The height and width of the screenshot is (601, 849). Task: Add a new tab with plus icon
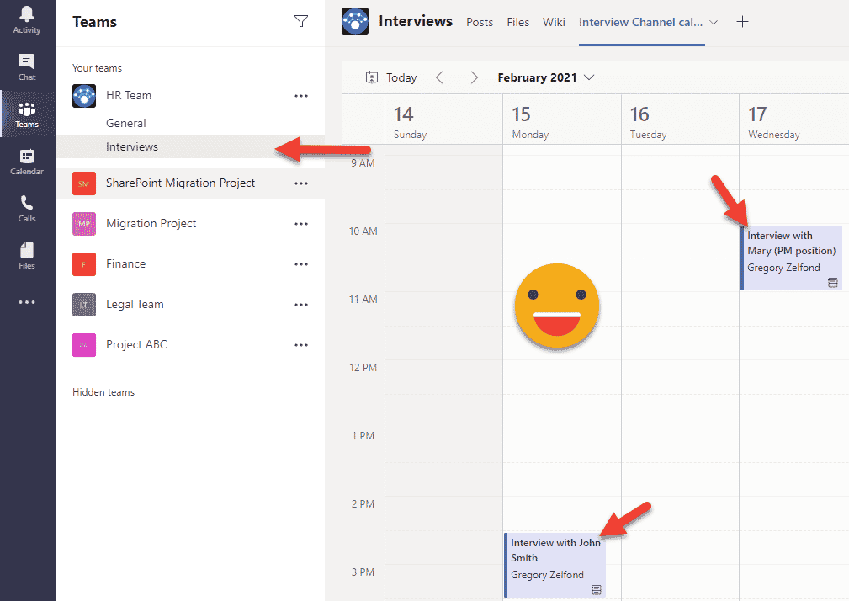click(x=742, y=22)
